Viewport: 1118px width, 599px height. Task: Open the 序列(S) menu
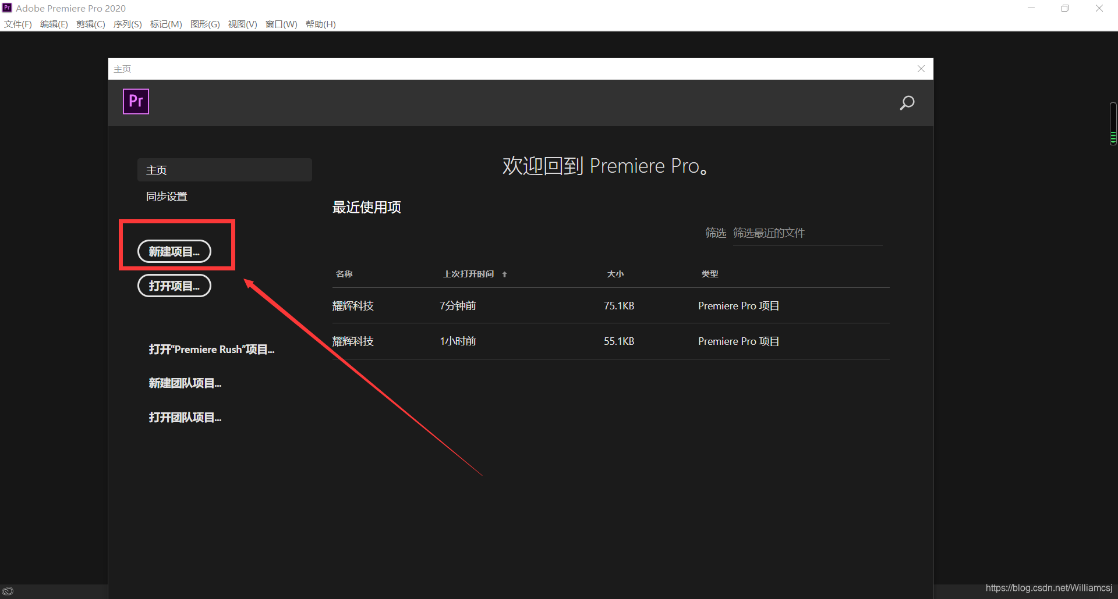pyautogui.click(x=128, y=24)
